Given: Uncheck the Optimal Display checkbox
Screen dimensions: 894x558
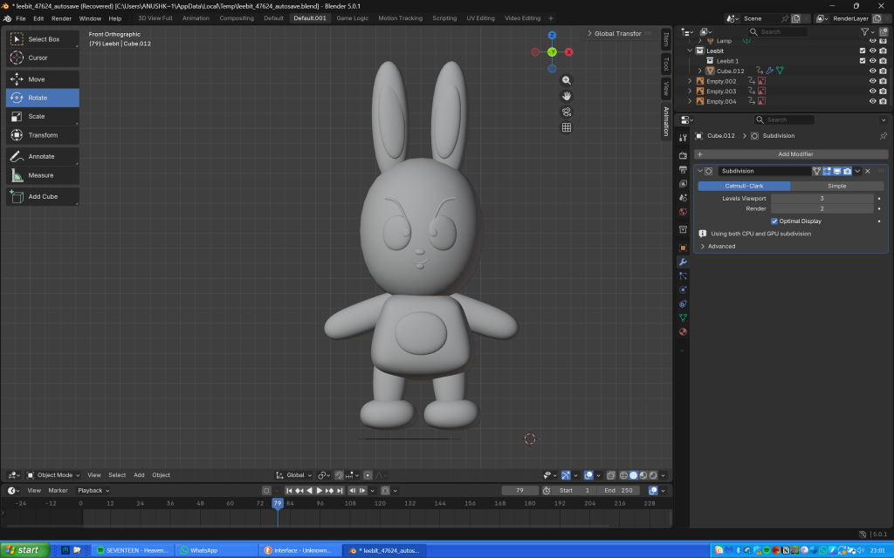Looking at the screenshot, I should coord(774,221).
